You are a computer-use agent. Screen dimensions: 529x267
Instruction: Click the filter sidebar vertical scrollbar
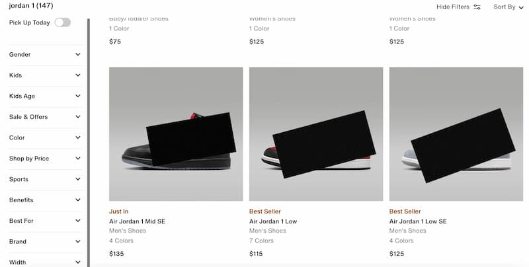pyautogui.click(x=89, y=143)
